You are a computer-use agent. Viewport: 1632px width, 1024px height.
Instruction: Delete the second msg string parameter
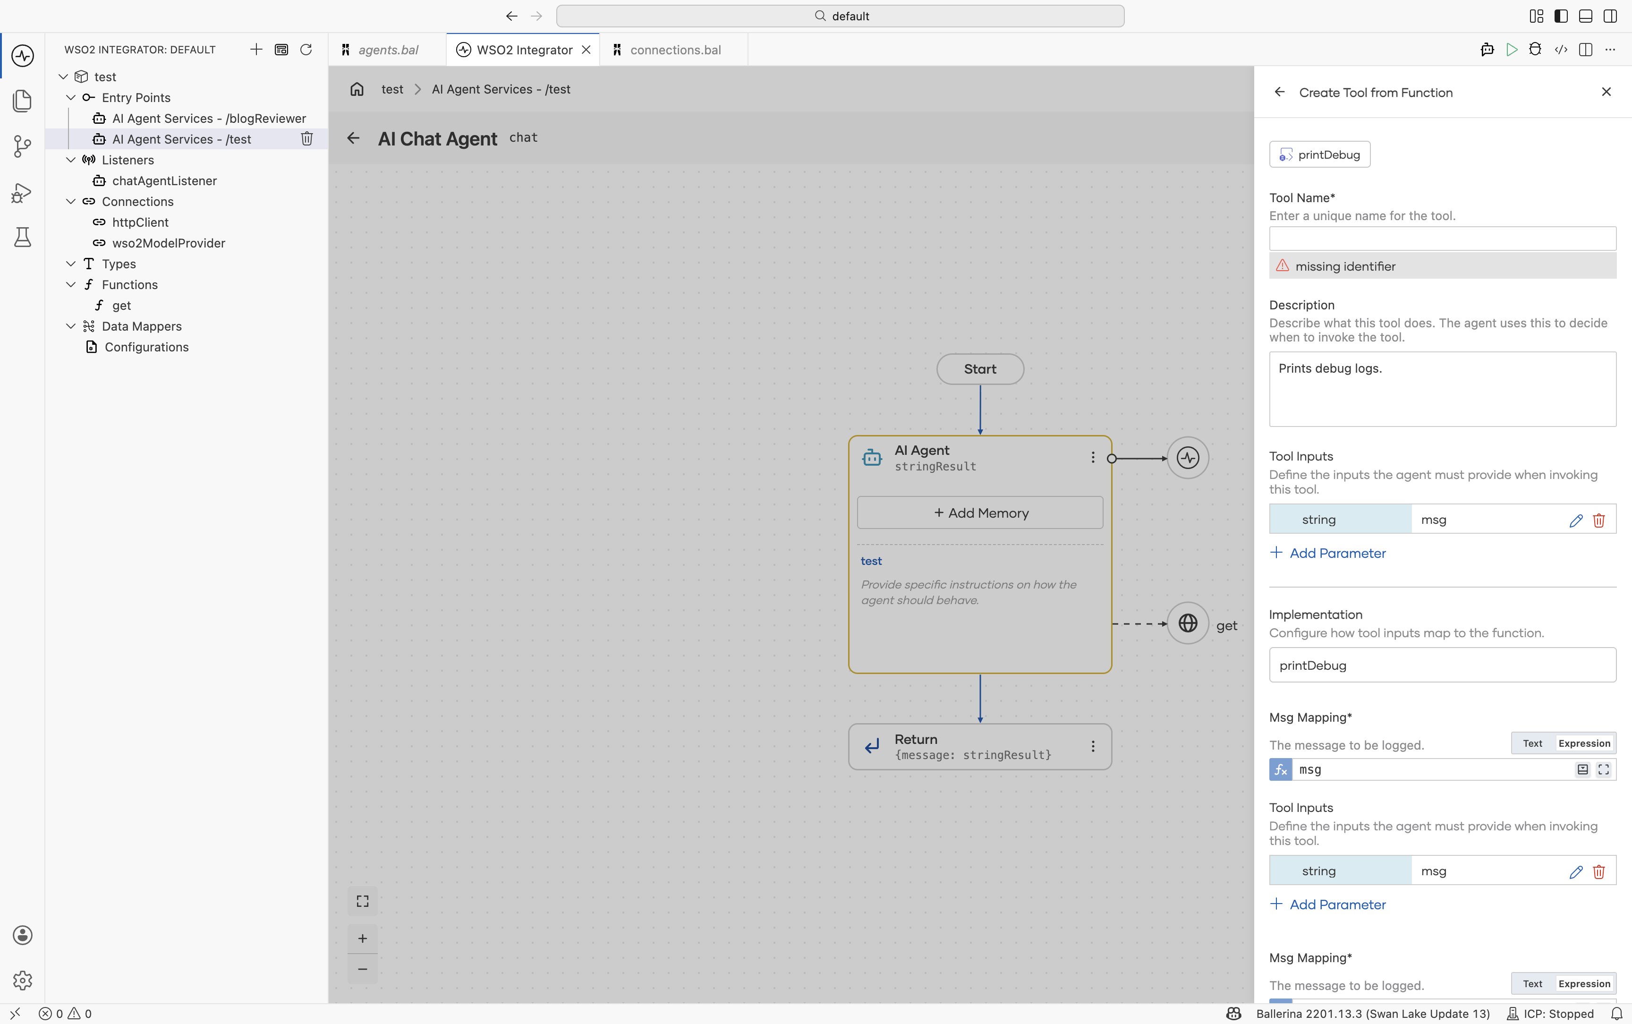[1599, 871]
